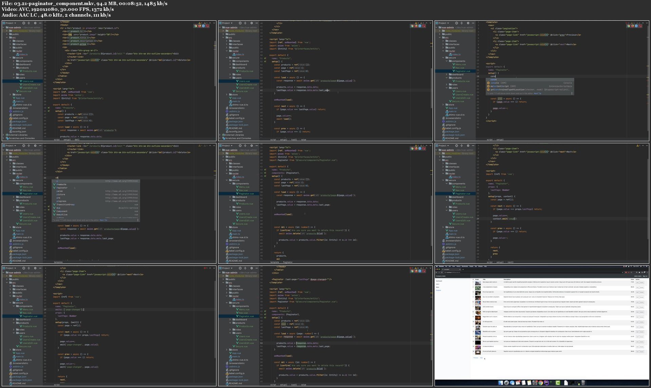
Task: Open Reminders list icon in dock
Action: [523, 383]
